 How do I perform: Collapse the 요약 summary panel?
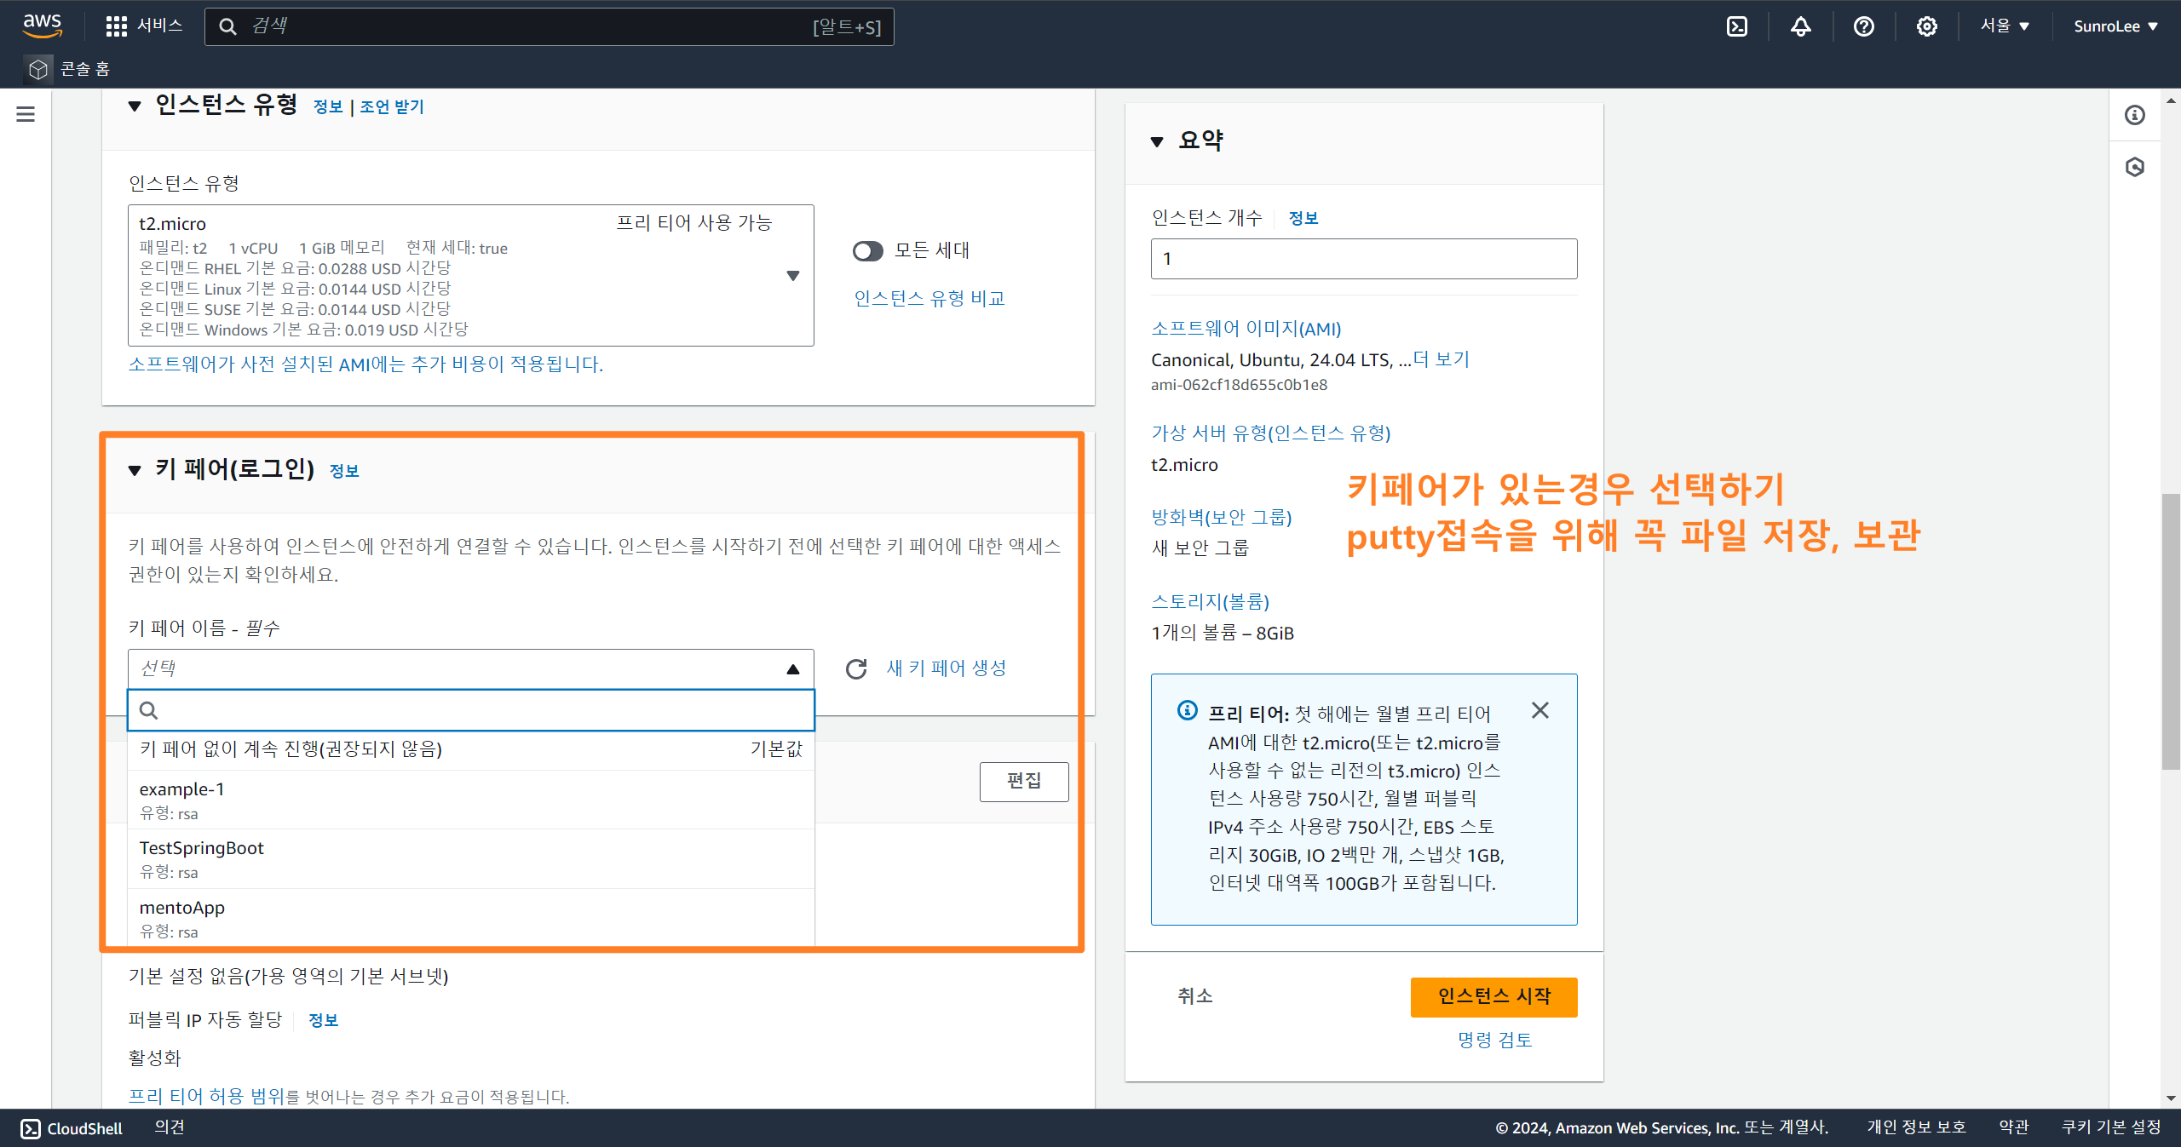click(1157, 141)
